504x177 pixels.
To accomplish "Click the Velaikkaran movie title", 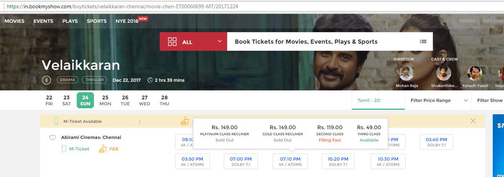I will click(x=81, y=65).
